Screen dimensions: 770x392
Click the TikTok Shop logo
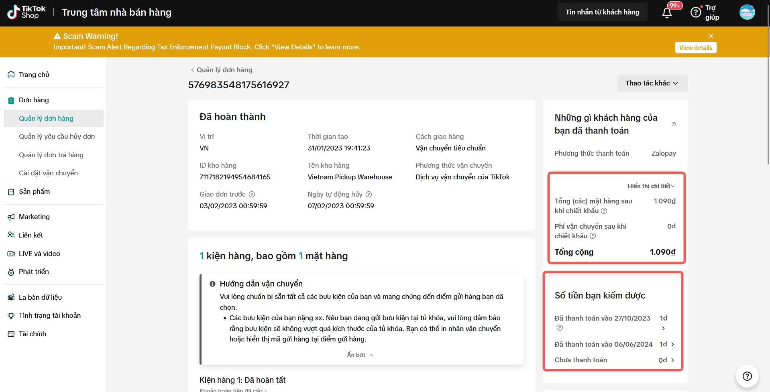(26, 12)
